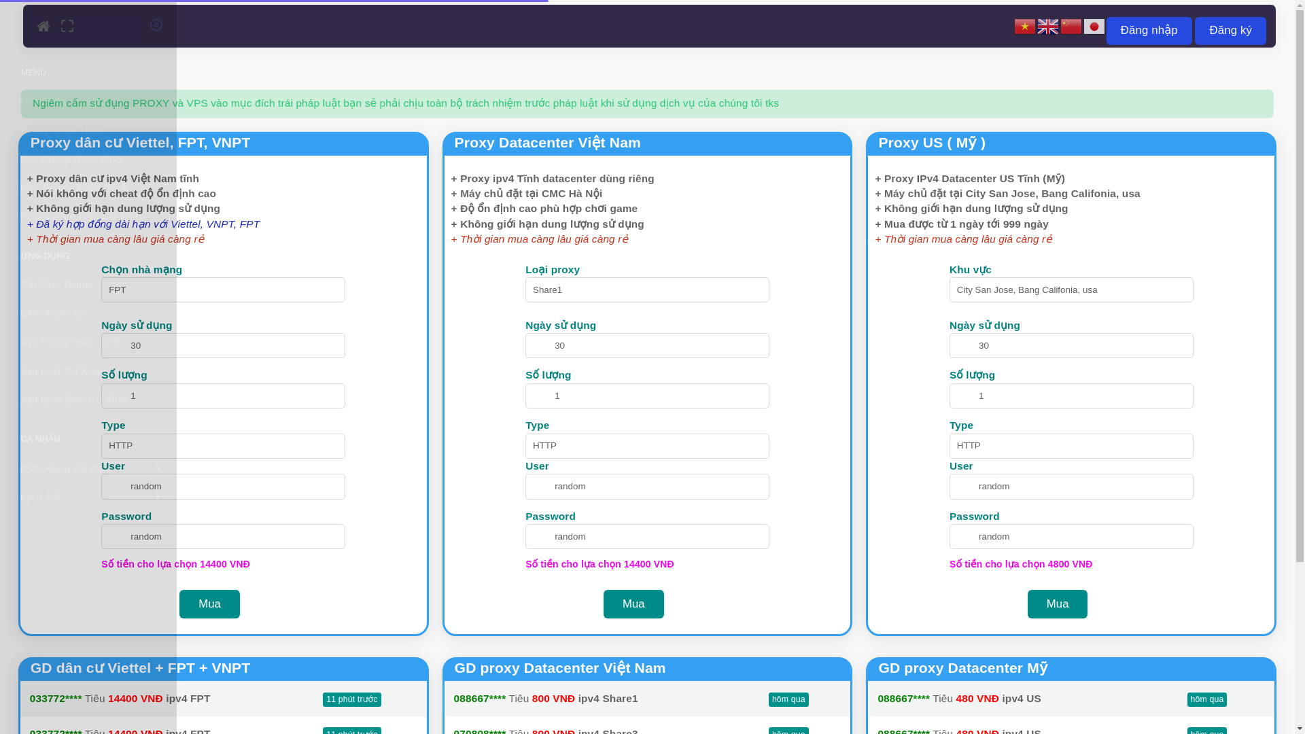Image resolution: width=1305 pixels, height=734 pixels.
Task: Open Chọn nhà mạng dropdown showing FPT
Action: [223, 290]
